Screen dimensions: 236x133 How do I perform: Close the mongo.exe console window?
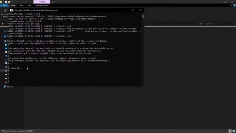[x=140, y=10]
